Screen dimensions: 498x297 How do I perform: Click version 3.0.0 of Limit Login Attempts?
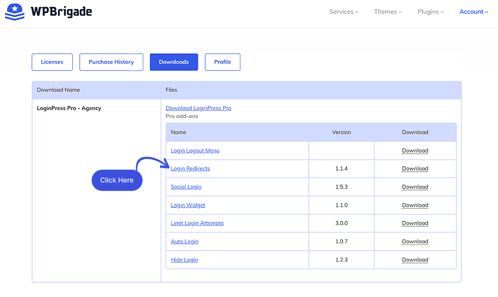point(342,223)
